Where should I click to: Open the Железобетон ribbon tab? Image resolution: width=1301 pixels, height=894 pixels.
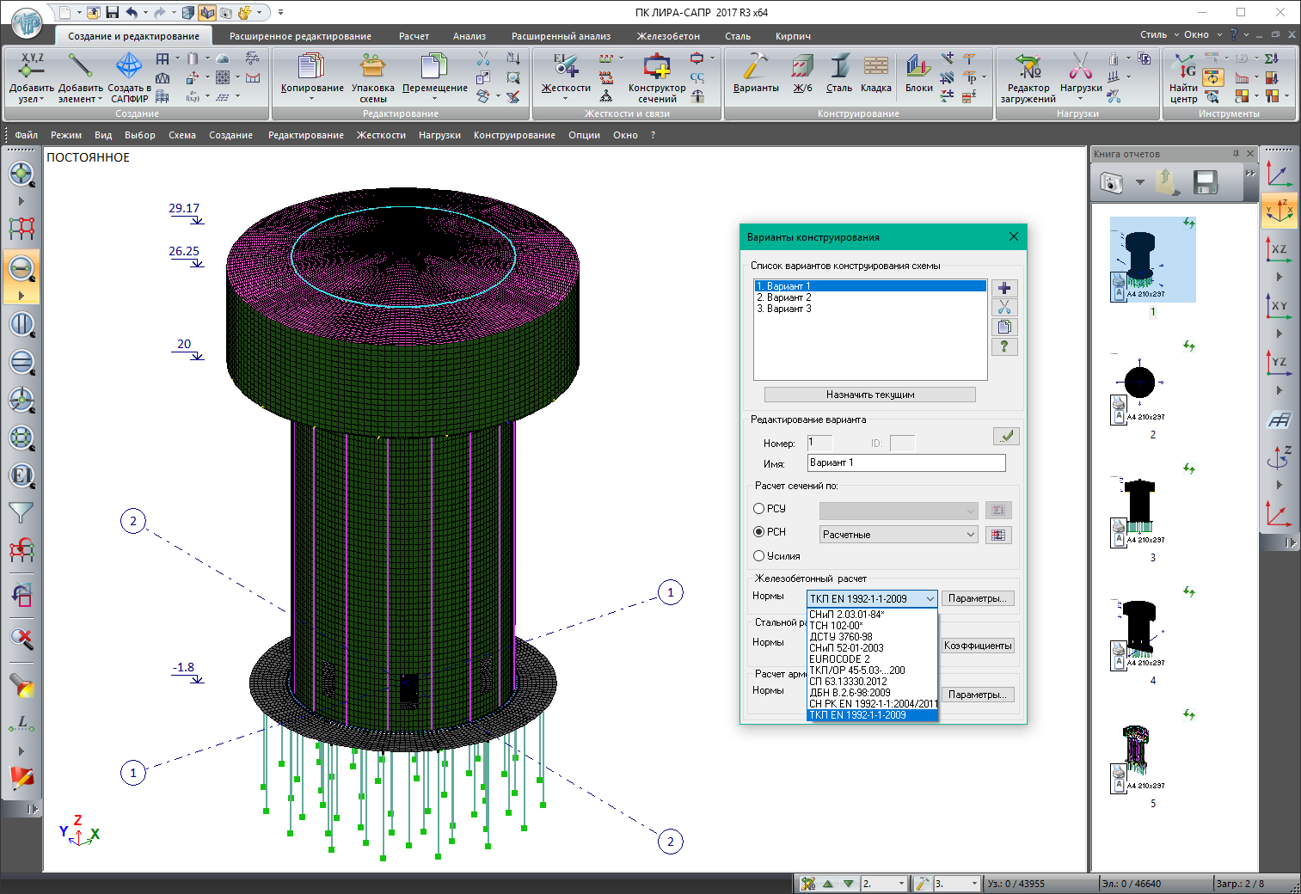coord(667,36)
